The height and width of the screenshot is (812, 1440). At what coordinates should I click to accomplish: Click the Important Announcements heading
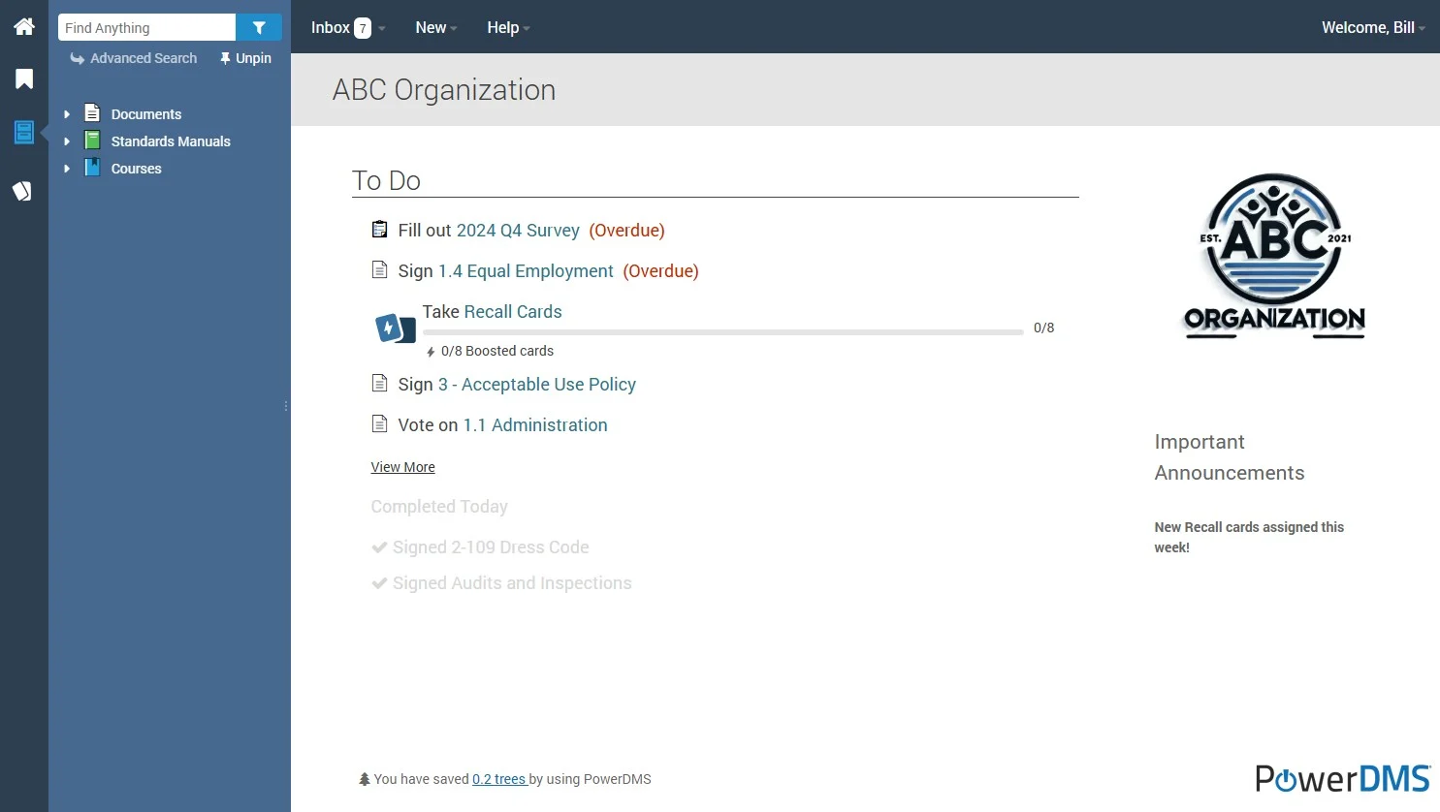tap(1230, 457)
